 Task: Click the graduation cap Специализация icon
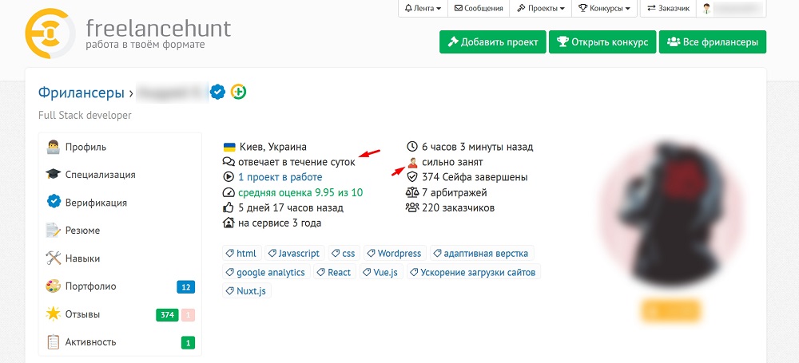coord(53,175)
